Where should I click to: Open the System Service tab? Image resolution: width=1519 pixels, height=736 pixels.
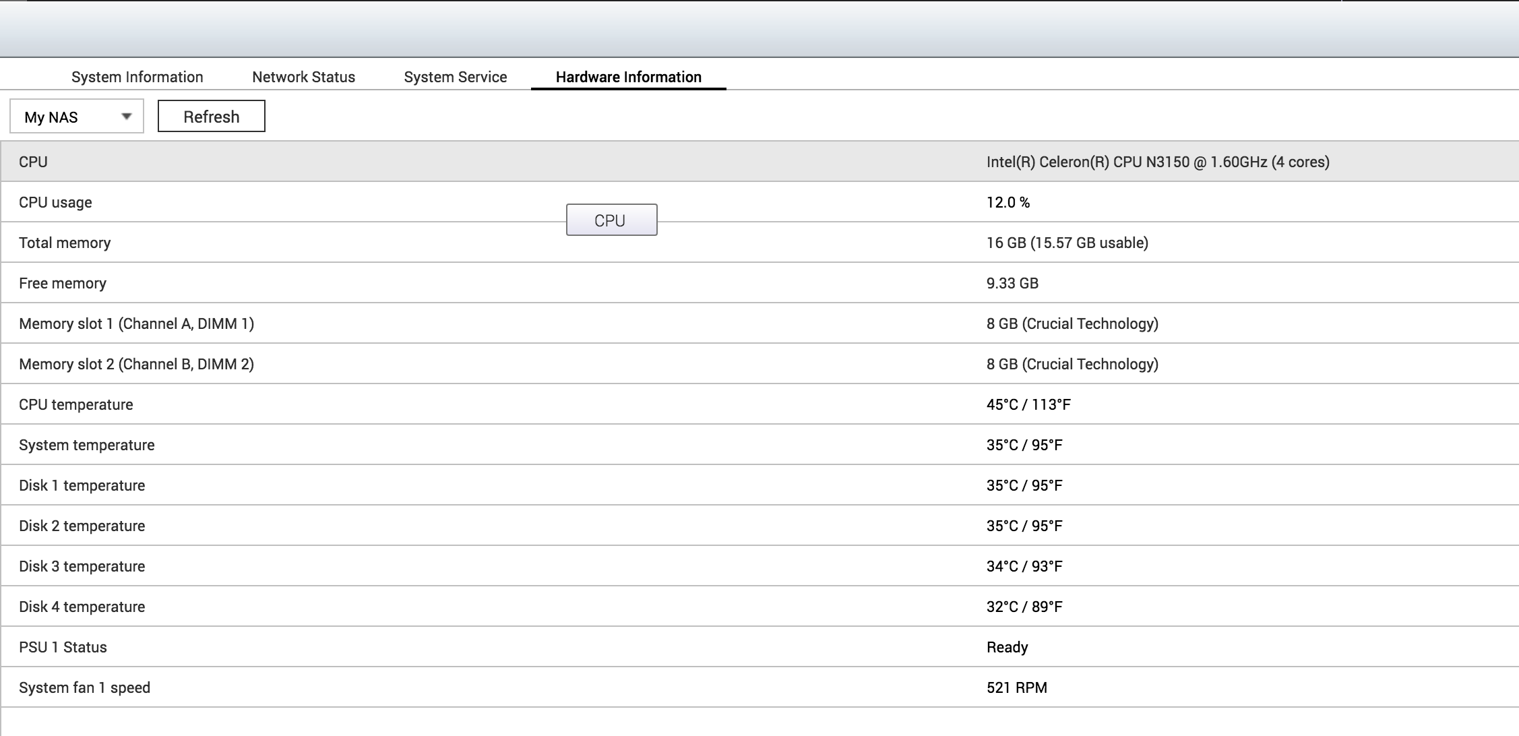click(455, 77)
